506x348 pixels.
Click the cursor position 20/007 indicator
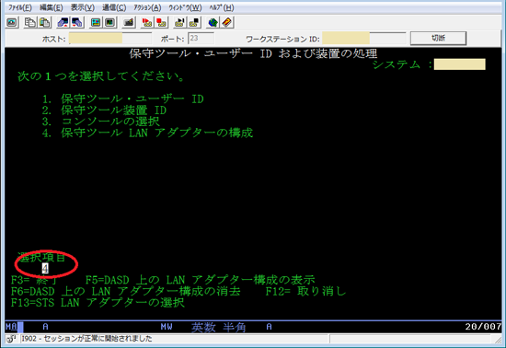(483, 327)
